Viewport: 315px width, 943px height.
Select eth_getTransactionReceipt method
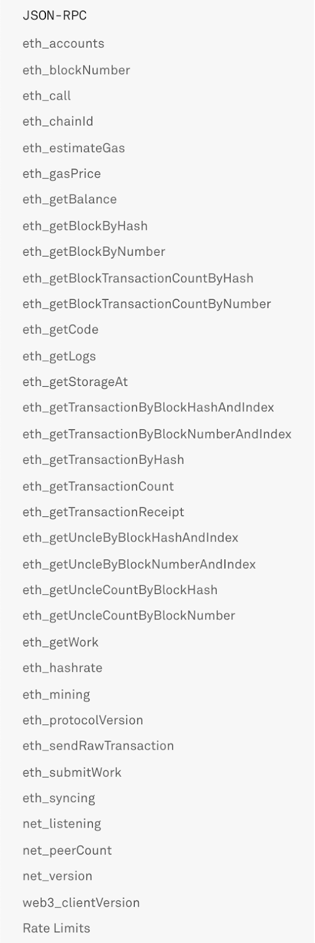(x=104, y=512)
